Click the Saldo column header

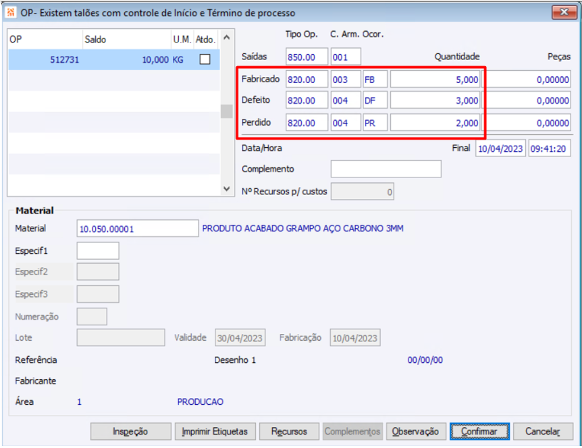click(127, 39)
